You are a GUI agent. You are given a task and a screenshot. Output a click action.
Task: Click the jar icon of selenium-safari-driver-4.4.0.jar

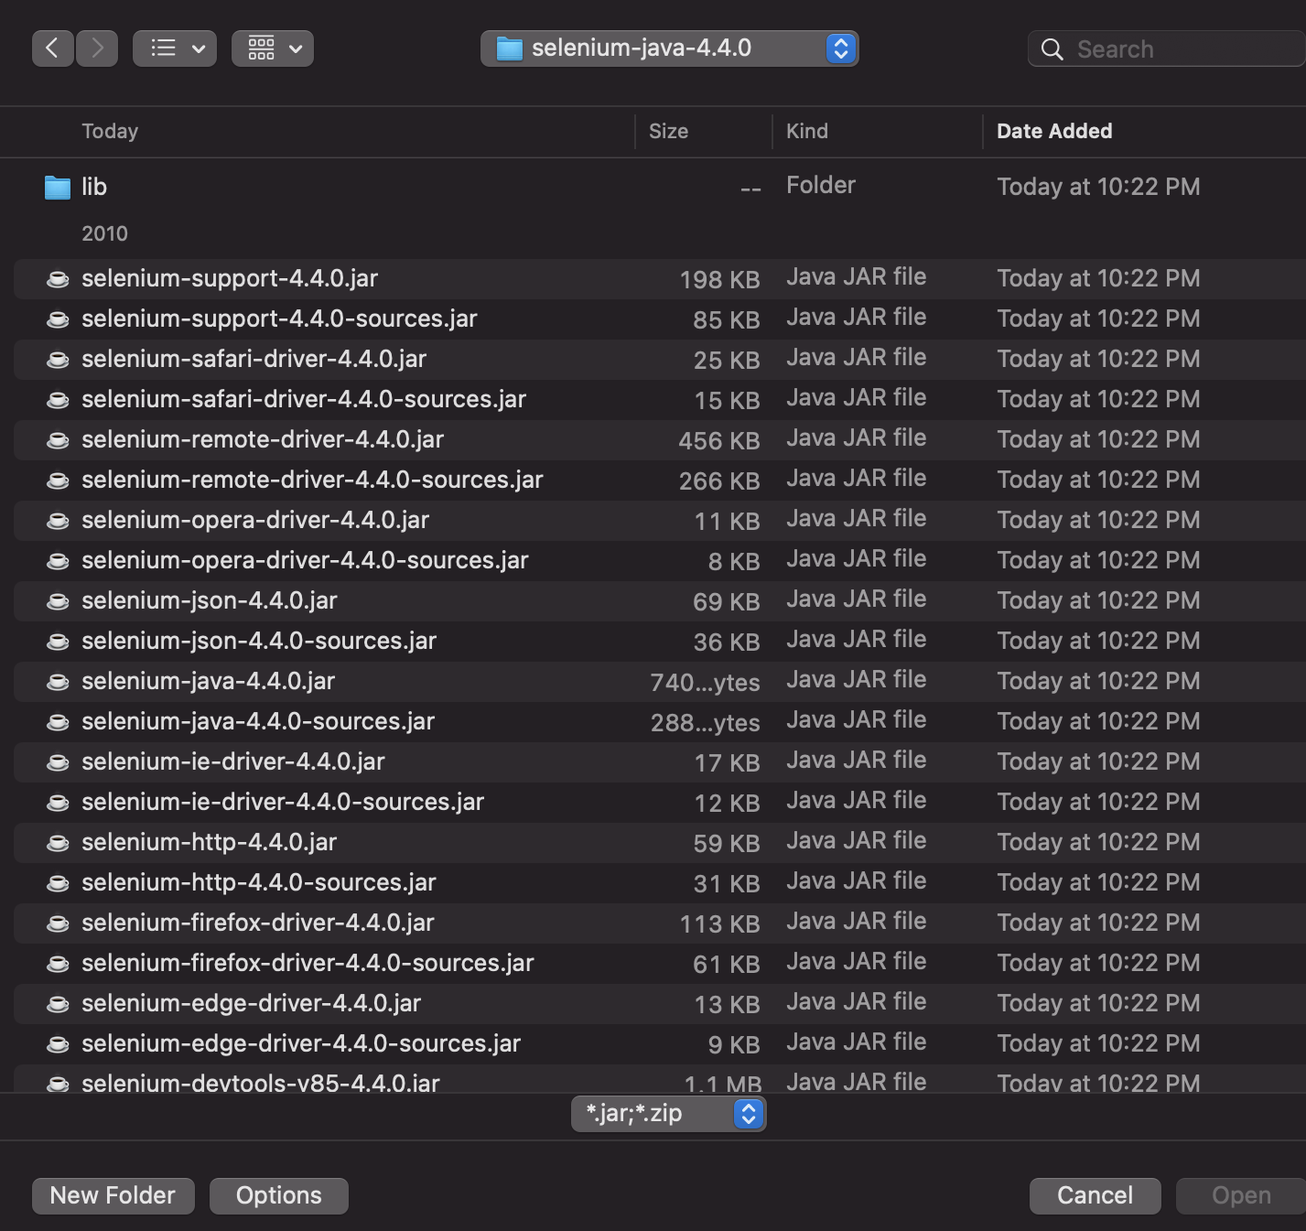58,360
